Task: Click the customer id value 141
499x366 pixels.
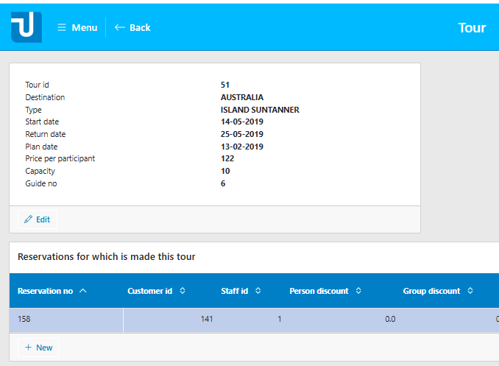Action: (206, 320)
